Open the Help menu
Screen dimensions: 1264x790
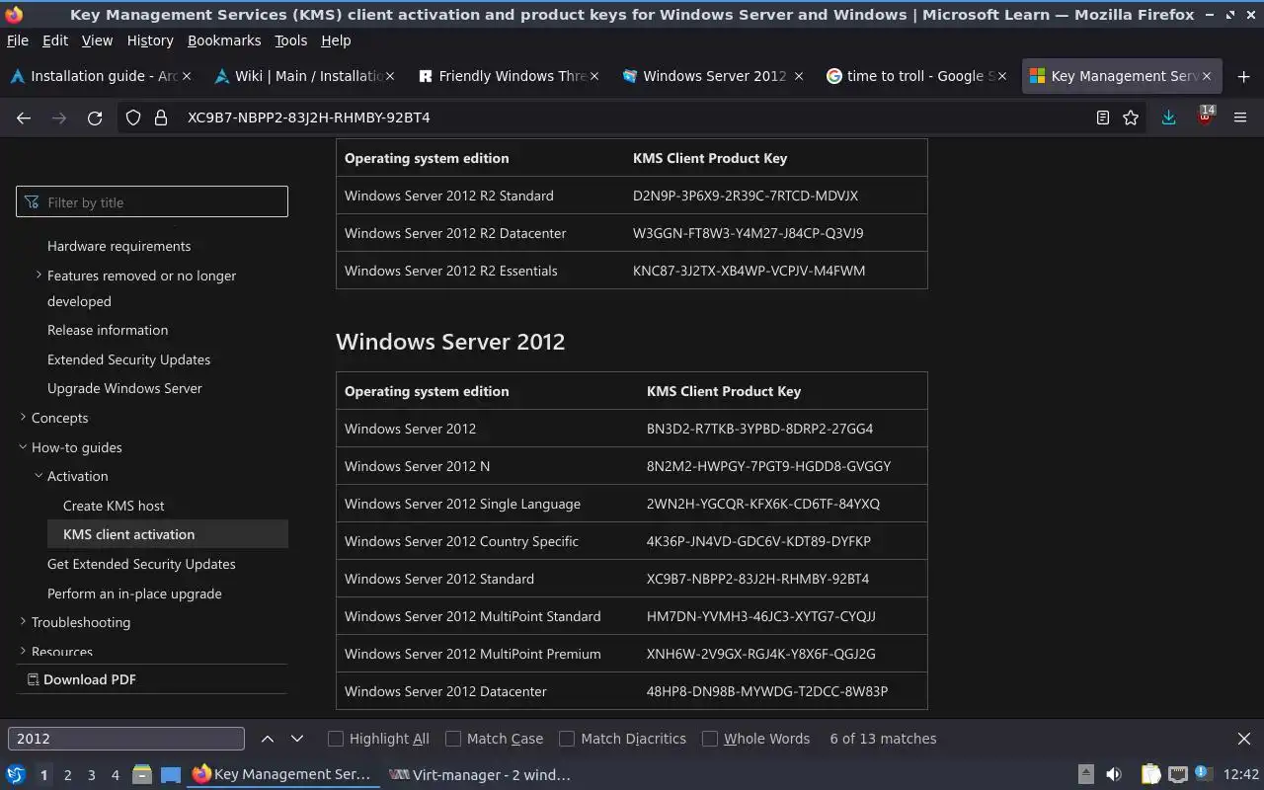pos(336,40)
